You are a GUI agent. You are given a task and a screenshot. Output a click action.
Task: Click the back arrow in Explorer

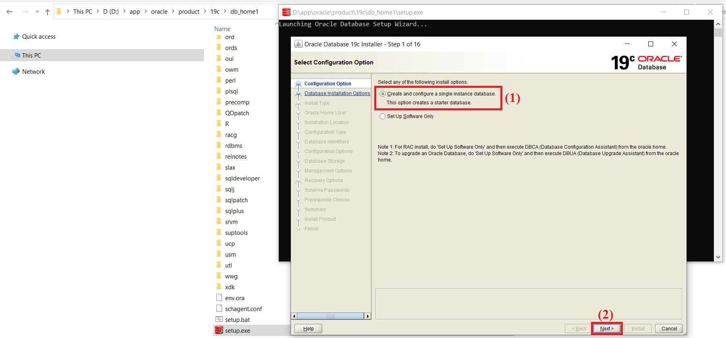(10, 12)
